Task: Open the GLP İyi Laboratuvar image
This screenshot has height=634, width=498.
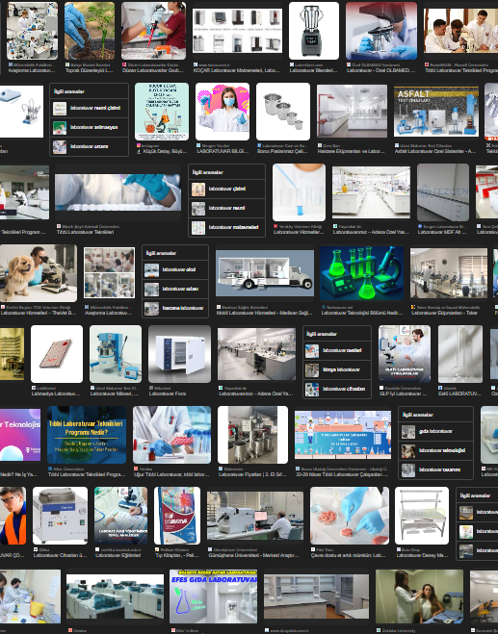Action: 405,354
